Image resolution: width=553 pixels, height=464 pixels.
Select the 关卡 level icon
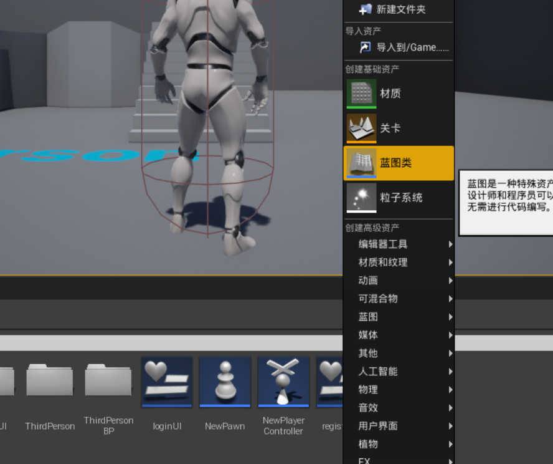[361, 128]
